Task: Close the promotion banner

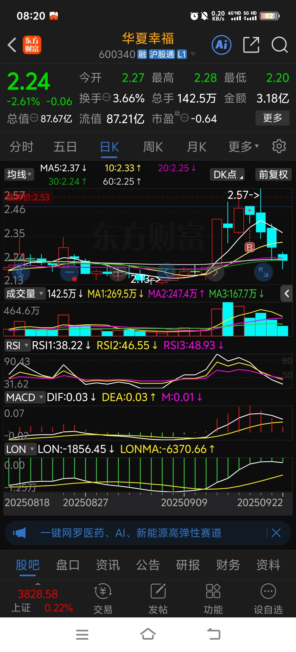Action: 276,533
